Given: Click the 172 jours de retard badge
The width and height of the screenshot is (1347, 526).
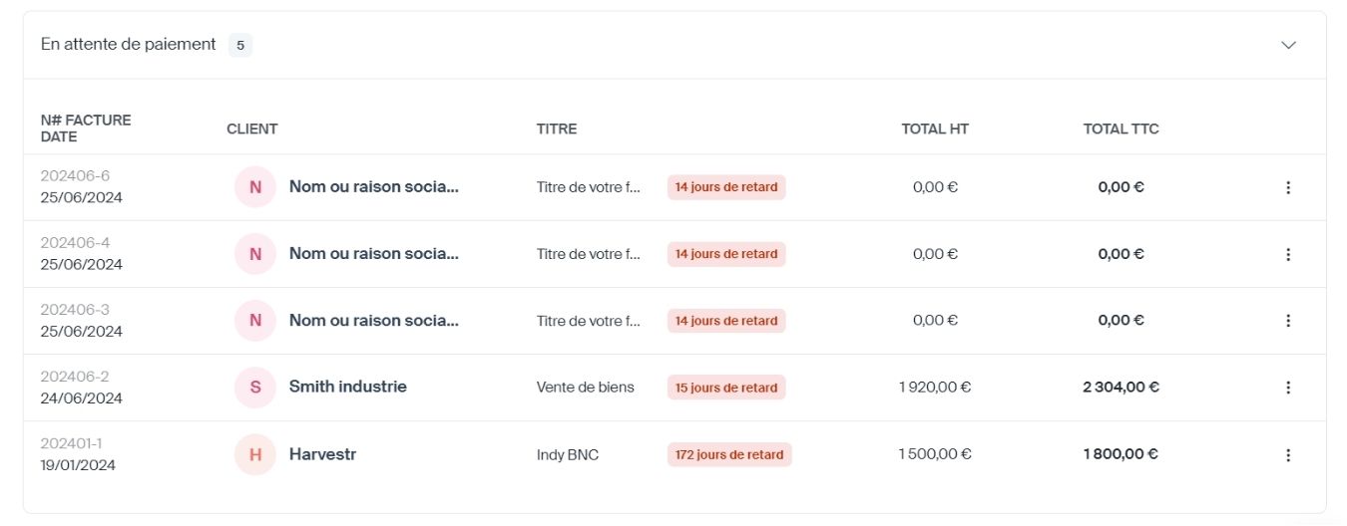Looking at the screenshot, I should tap(729, 455).
